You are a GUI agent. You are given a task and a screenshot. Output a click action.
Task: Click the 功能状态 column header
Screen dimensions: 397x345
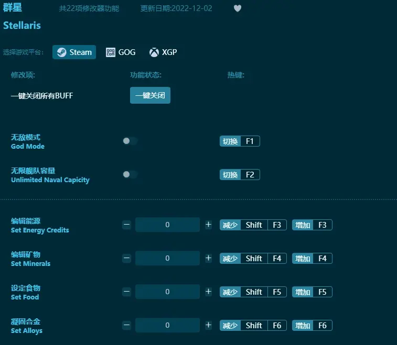coord(146,75)
